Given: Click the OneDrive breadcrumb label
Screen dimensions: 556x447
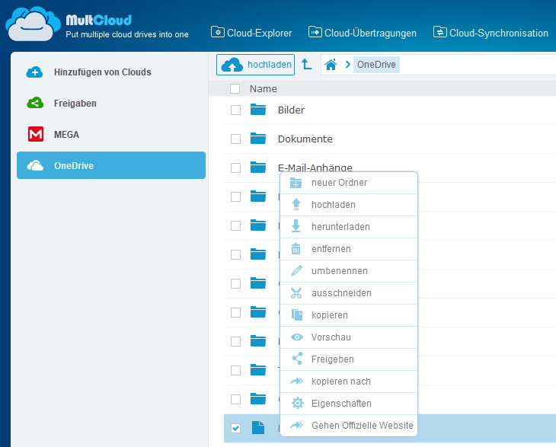Looking at the screenshot, I should pyautogui.click(x=376, y=65).
